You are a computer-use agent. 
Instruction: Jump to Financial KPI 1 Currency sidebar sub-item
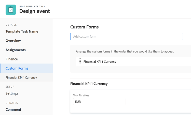pyautogui.click(x=21, y=78)
